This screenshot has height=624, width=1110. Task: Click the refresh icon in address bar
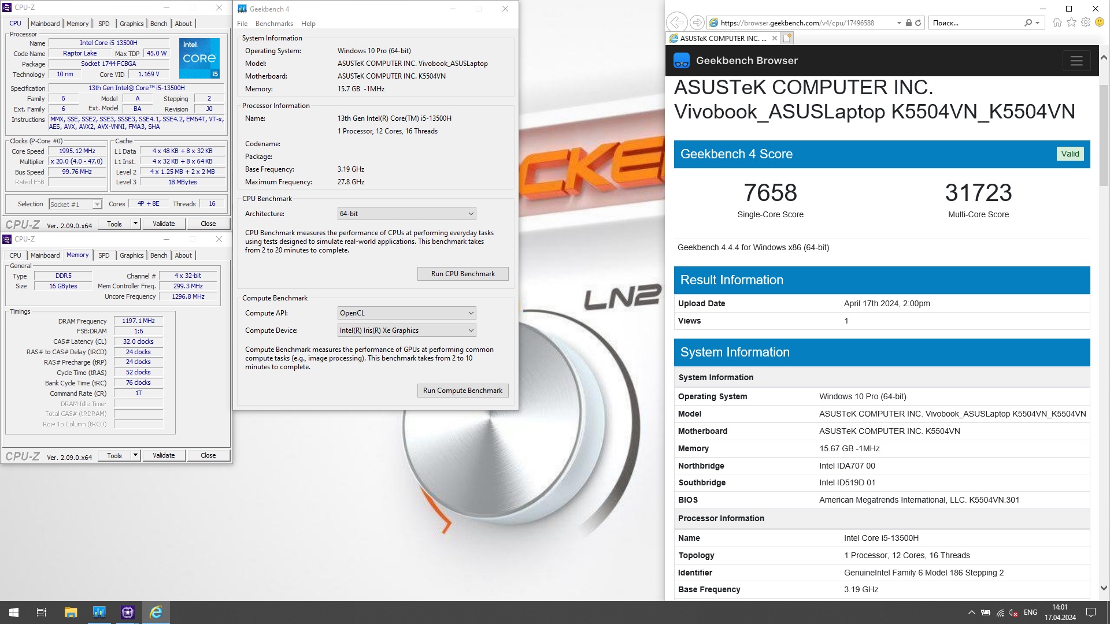click(x=918, y=23)
